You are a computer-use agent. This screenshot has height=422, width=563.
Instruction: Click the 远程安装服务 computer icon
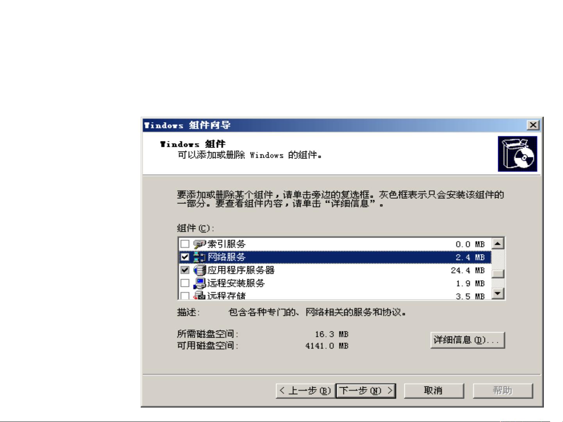click(x=199, y=283)
